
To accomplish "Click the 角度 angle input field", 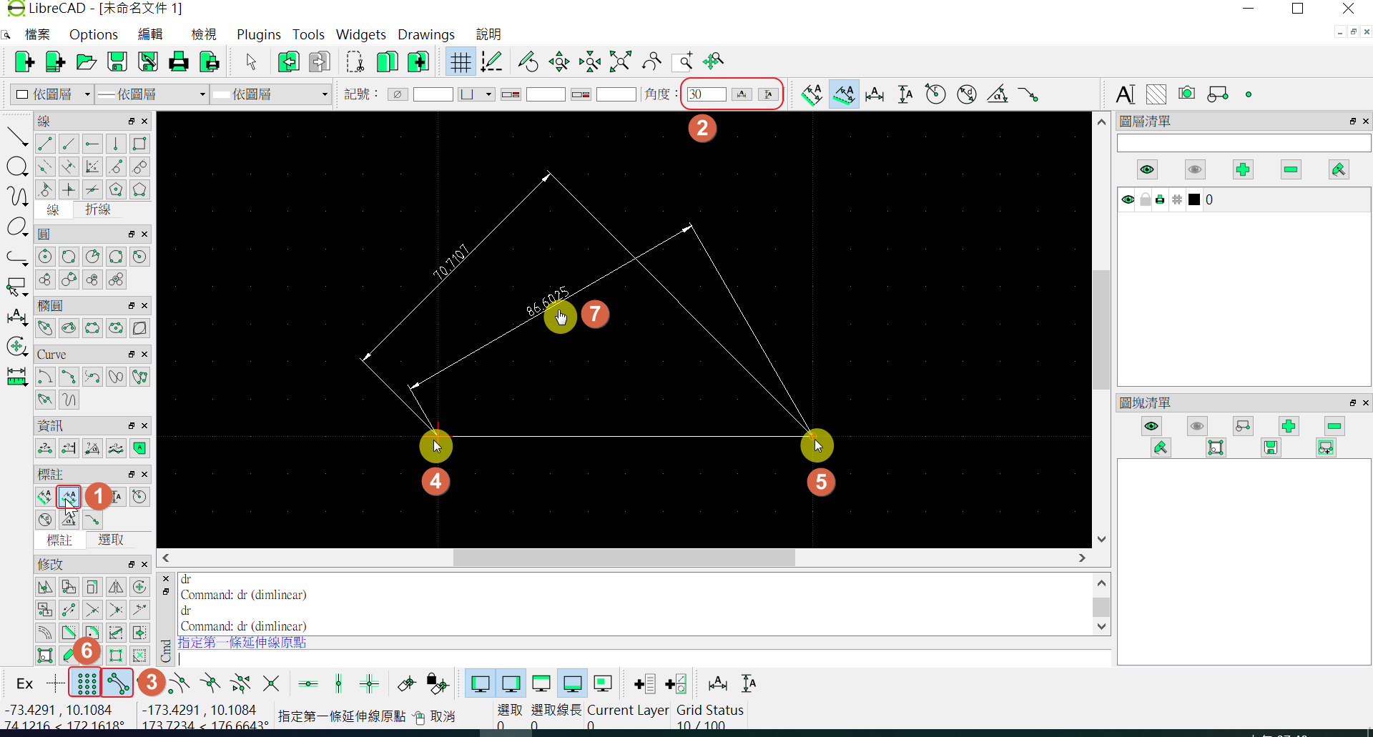I will coord(706,94).
